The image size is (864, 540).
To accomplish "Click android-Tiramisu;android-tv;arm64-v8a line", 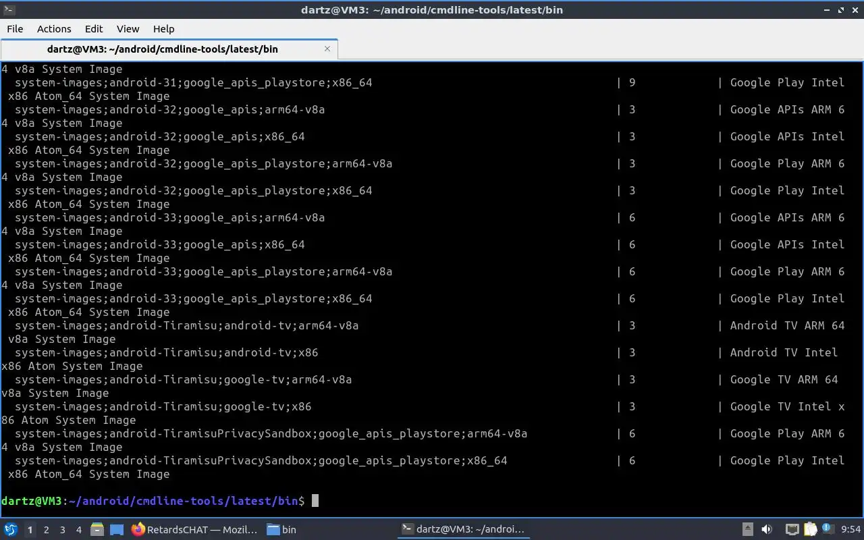I will click(186, 325).
